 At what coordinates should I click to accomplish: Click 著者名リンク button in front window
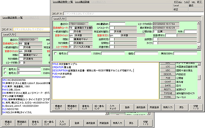pyautogui.click(x=85, y=107)
